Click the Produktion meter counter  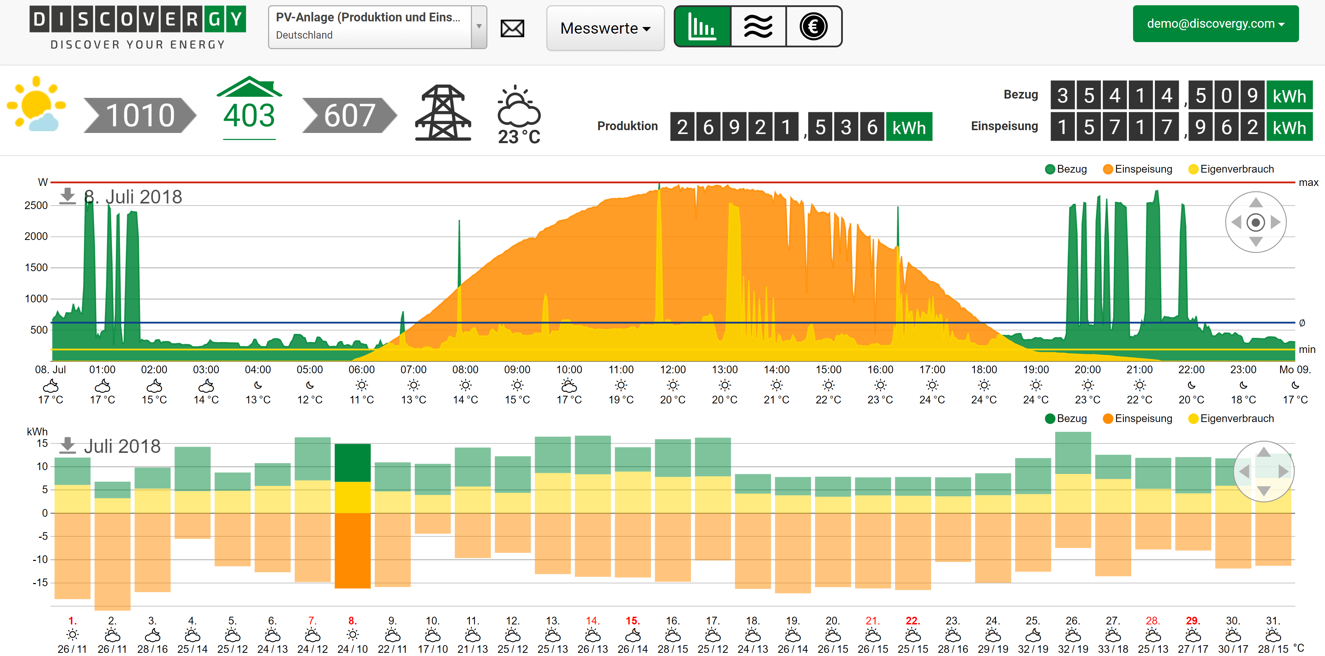click(801, 127)
